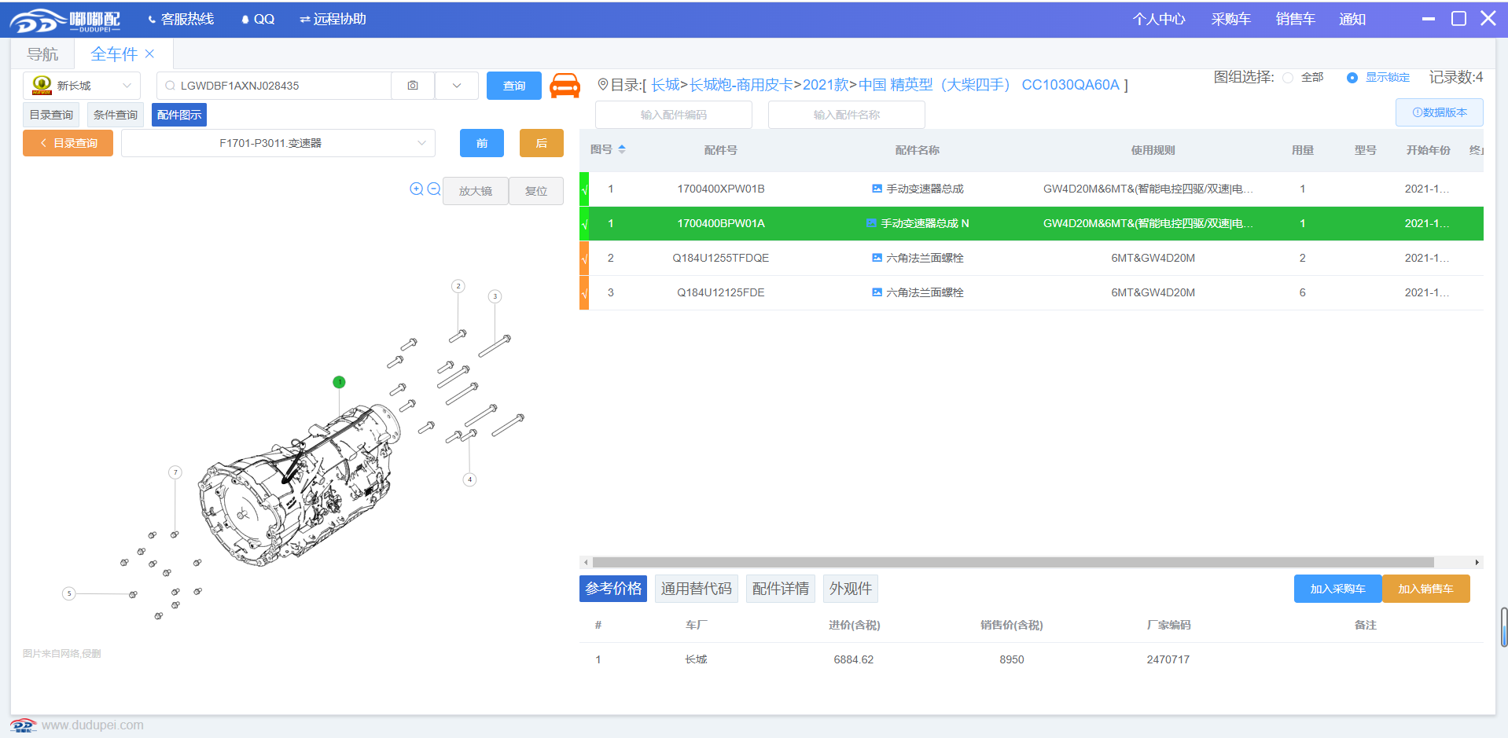This screenshot has height=738, width=1508.
Task: Select the 显示锁定 radio button
Action: coord(1352,78)
